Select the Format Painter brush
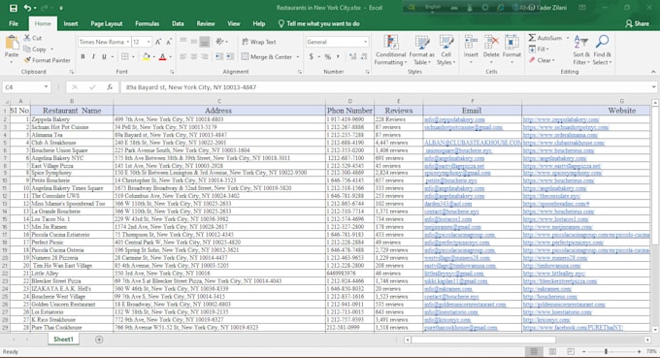 pos(27,60)
